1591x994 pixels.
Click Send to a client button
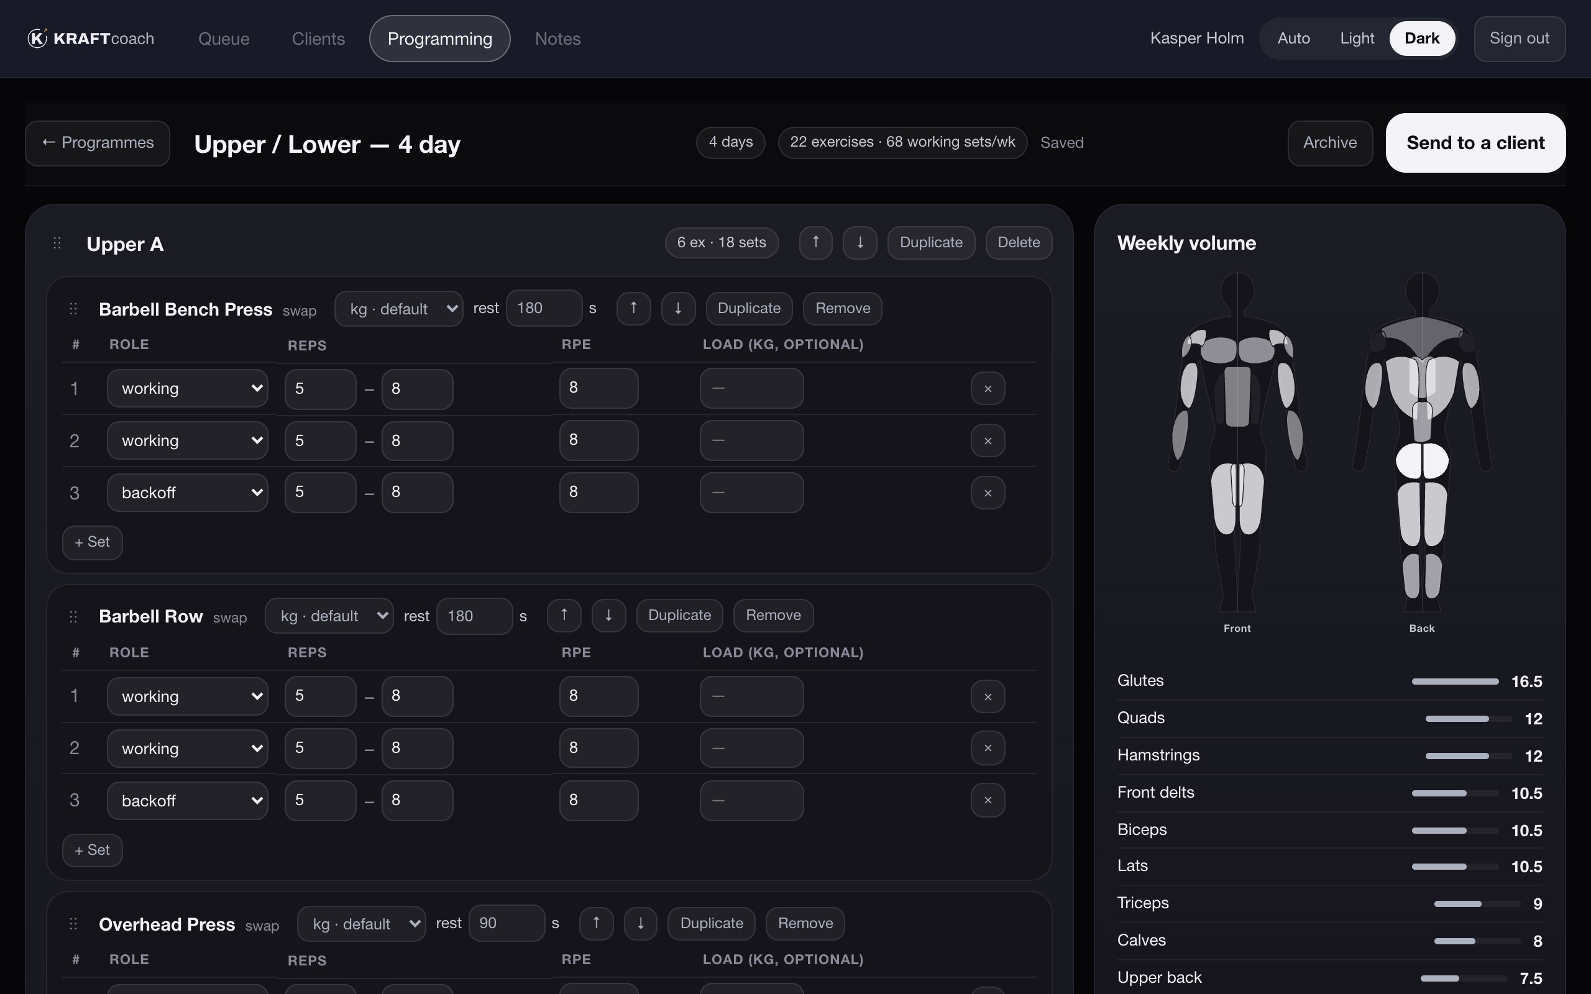pyautogui.click(x=1475, y=143)
